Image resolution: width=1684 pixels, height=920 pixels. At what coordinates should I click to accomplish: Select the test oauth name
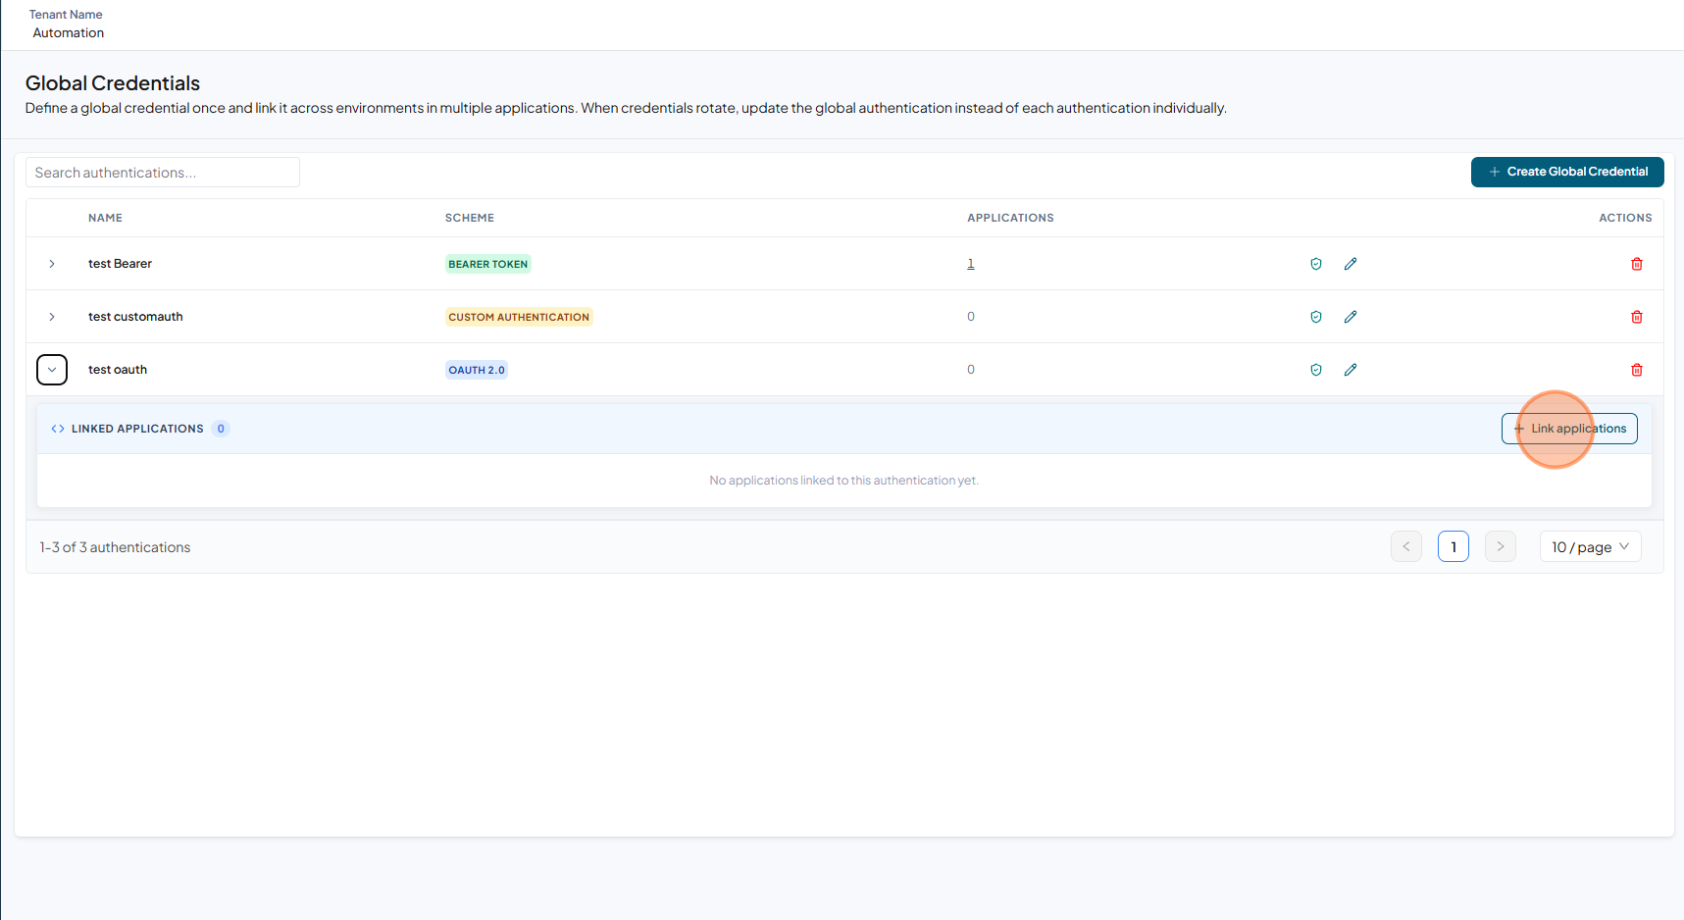118,370
